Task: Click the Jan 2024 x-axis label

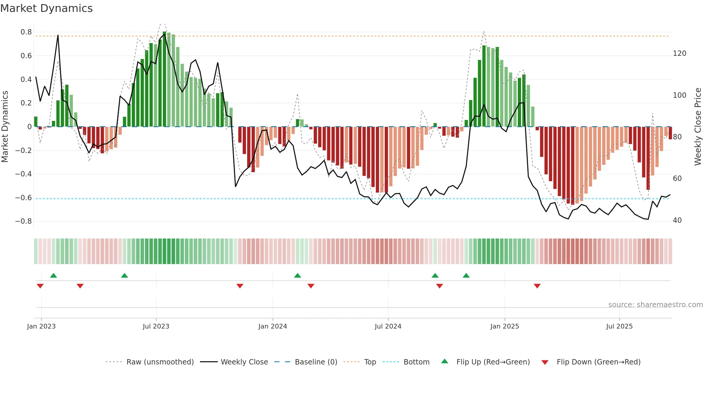Action: coord(273,326)
